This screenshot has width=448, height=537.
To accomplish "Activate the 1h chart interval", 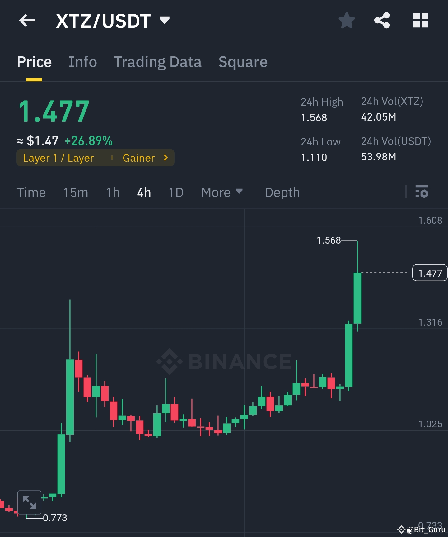I will coord(112,192).
